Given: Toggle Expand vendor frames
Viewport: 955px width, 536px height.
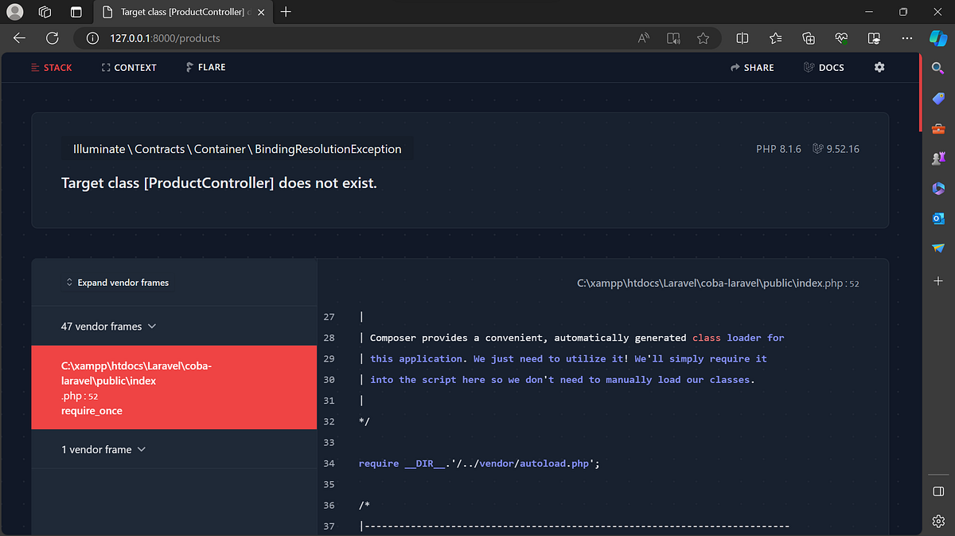Looking at the screenshot, I should [117, 282].
